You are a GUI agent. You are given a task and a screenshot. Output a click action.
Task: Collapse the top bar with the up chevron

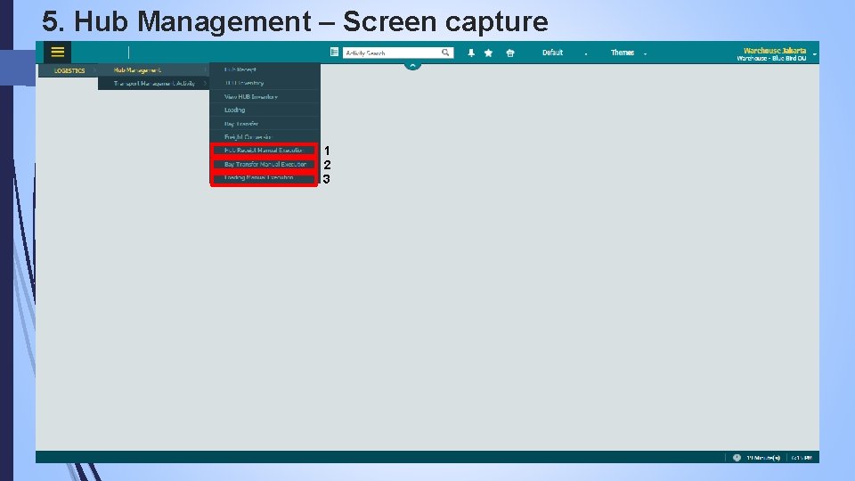412,66
